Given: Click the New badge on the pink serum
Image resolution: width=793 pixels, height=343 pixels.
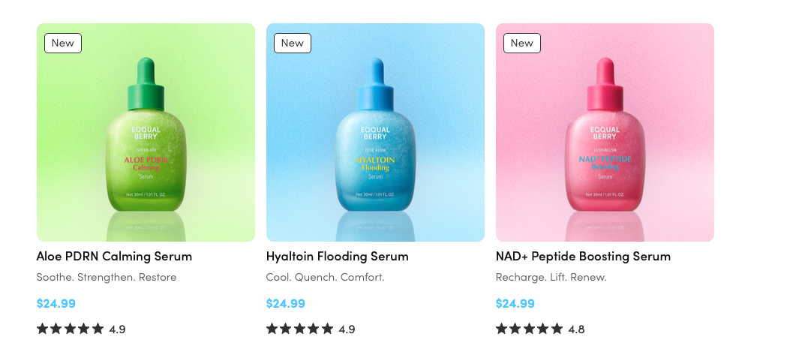Looking at the screenshot, I should (522, 43).
